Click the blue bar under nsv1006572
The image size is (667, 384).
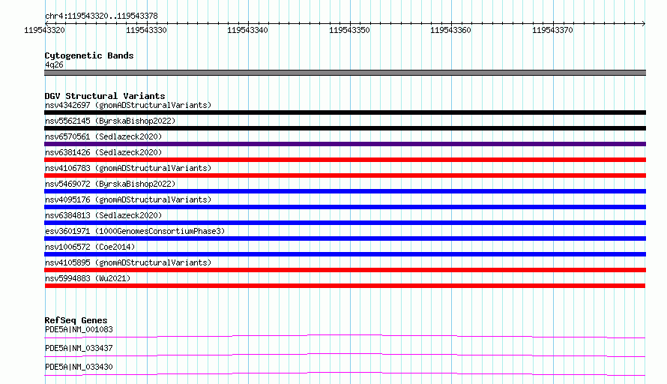345,254
